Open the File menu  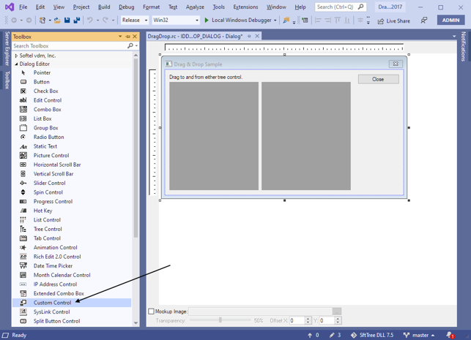point(23,7)
